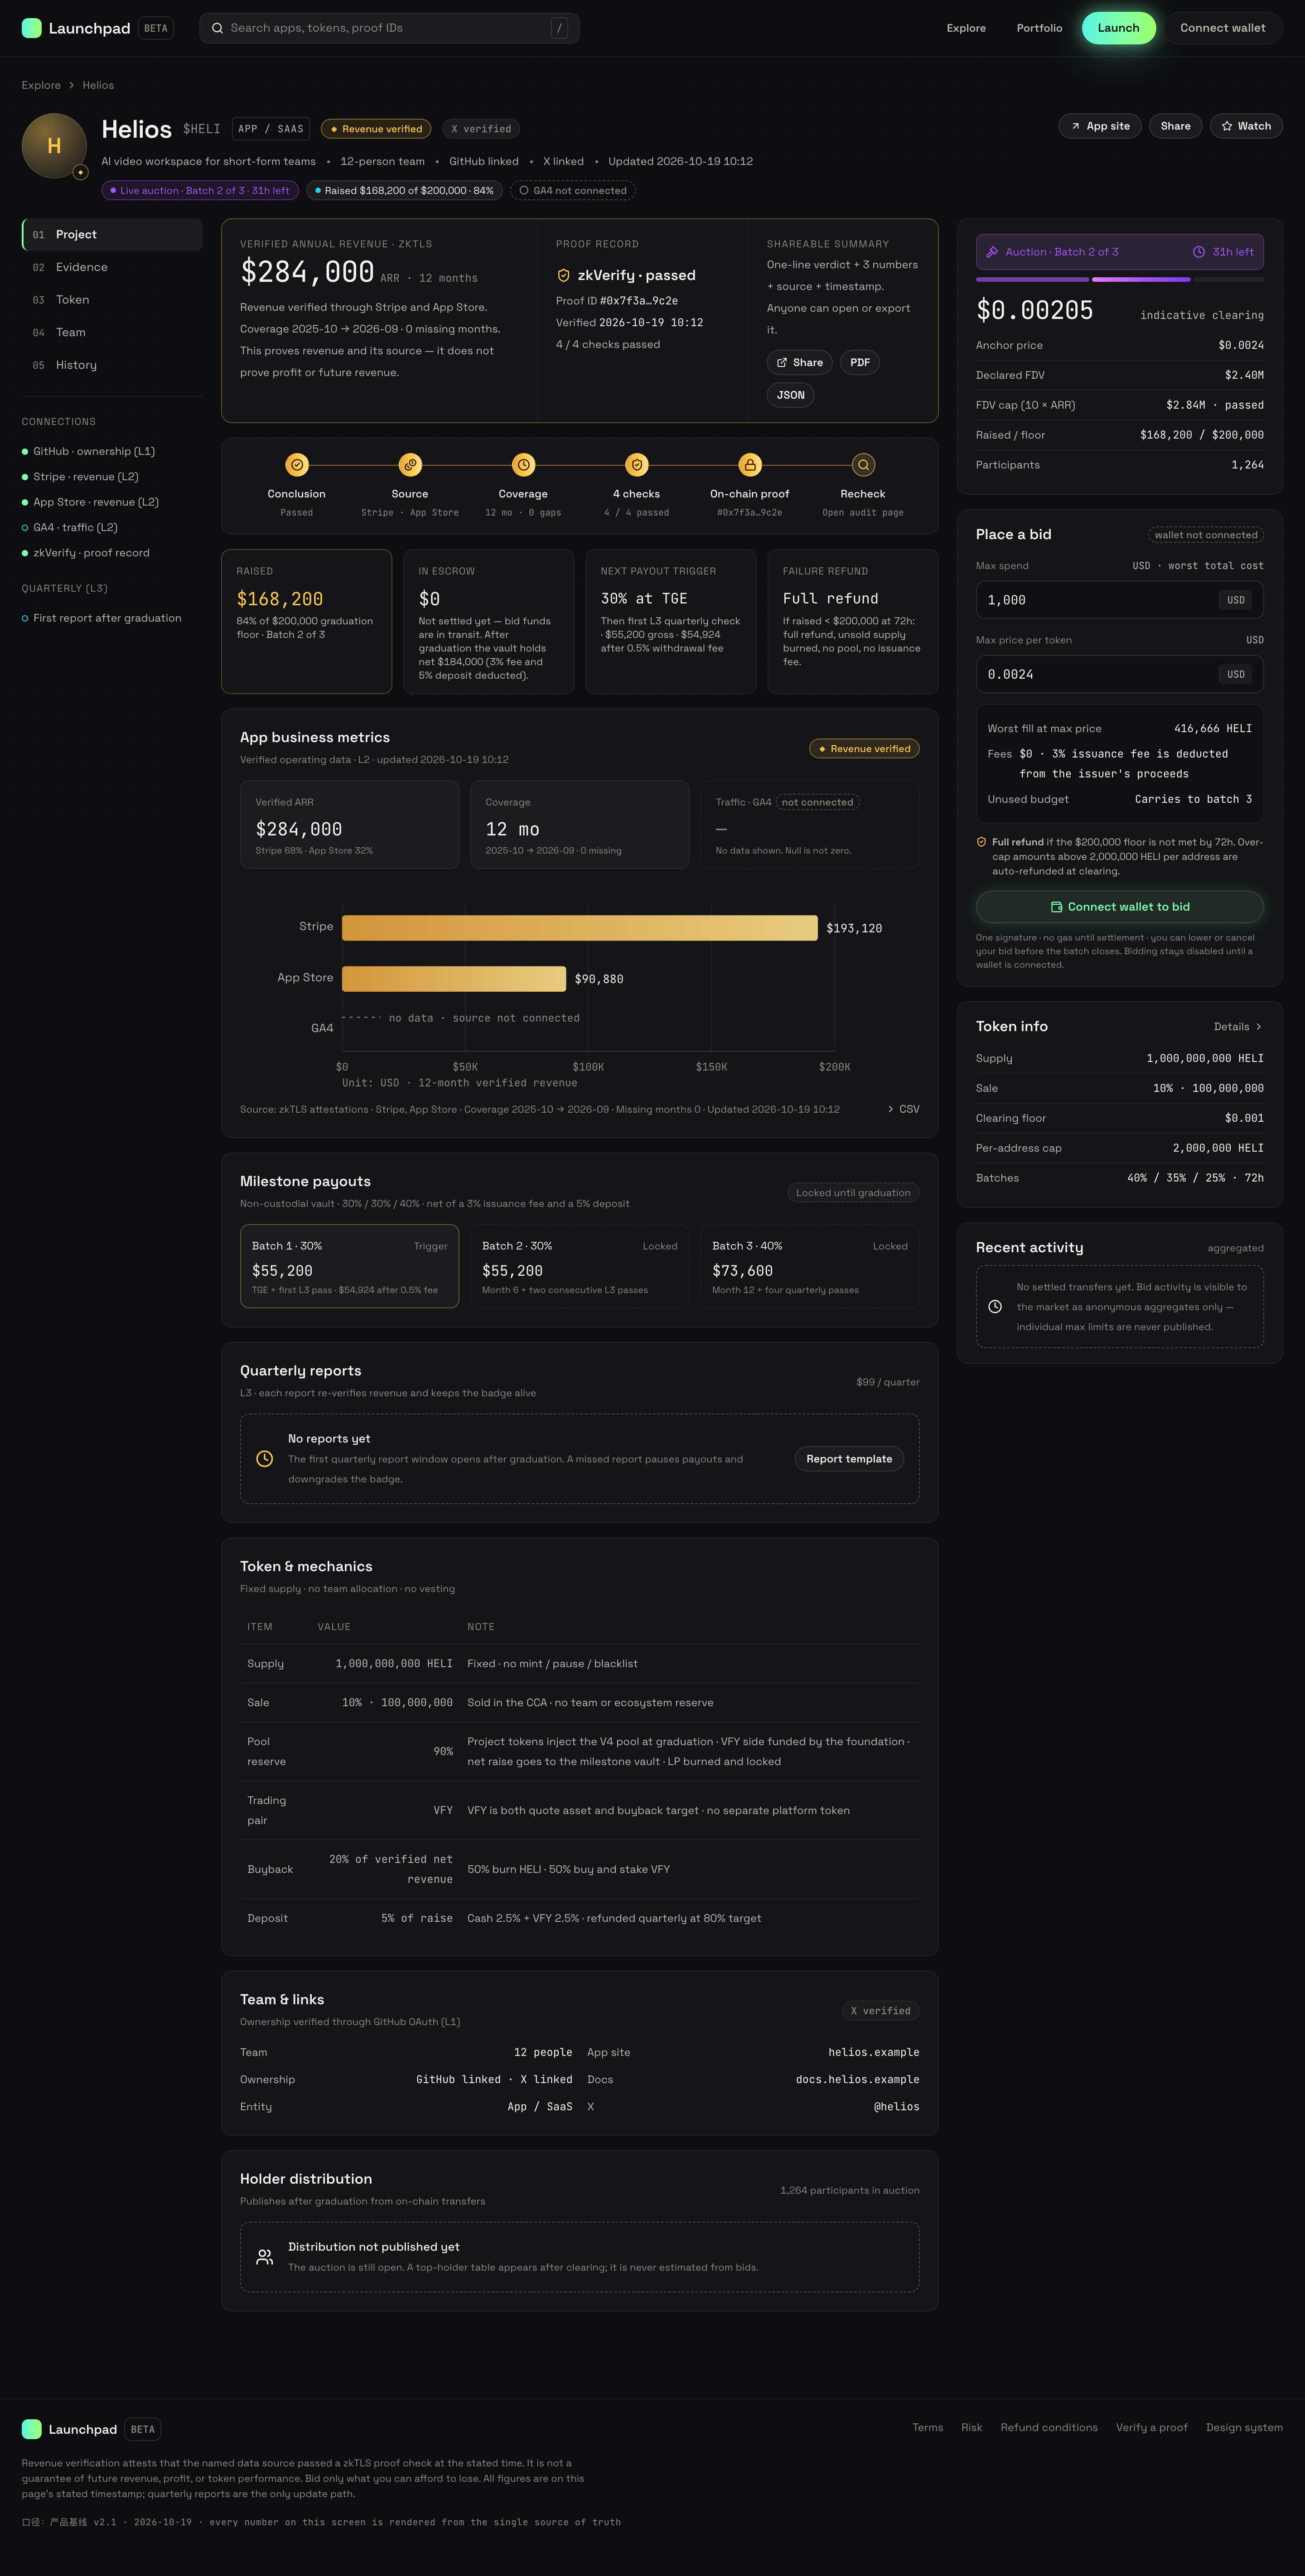
Task: Export the summary as PDF
Action: point(860,362)
